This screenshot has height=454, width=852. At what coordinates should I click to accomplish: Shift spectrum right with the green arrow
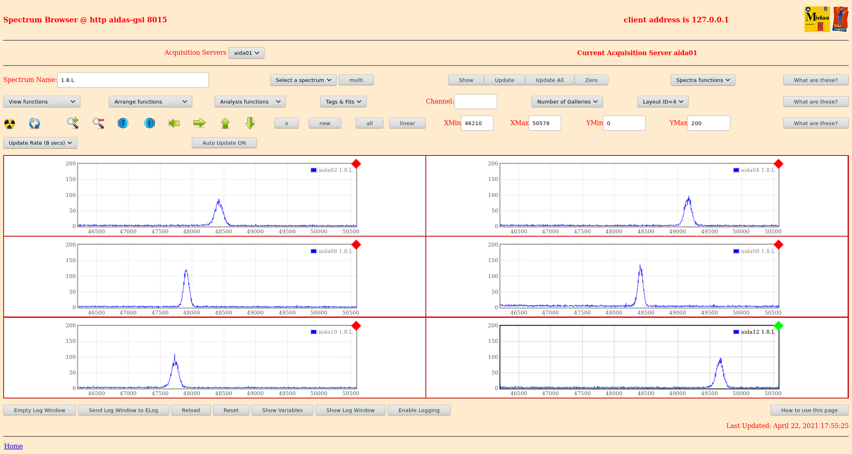(x=199, y=123)
